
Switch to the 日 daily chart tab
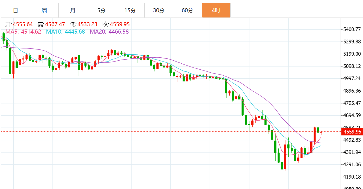pyautogui.click(x=16, y=10)
